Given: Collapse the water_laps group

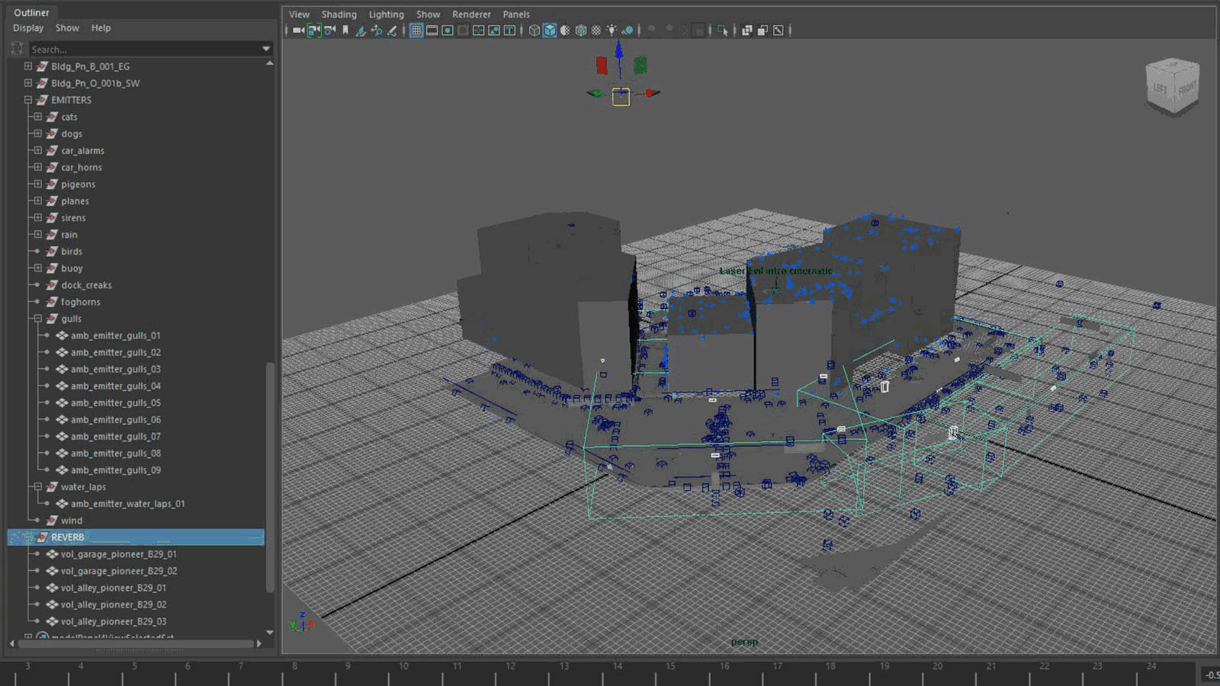Looking at the screenshot, I should pyautogui.click(x=37, y=486).
